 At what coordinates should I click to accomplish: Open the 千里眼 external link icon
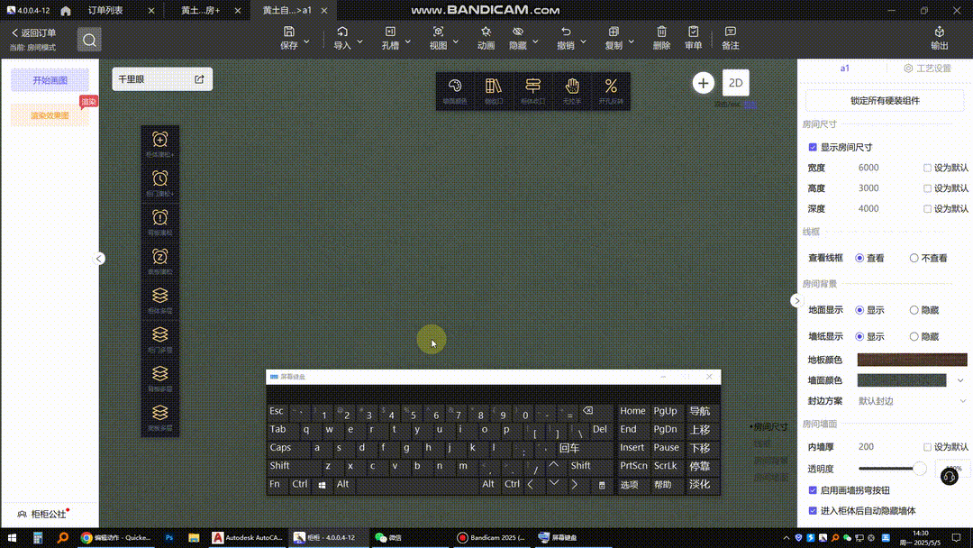click(199, 79)
